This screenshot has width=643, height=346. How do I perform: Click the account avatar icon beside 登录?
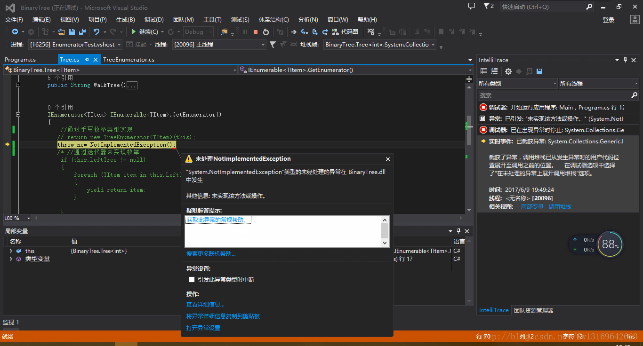[635, 20]
